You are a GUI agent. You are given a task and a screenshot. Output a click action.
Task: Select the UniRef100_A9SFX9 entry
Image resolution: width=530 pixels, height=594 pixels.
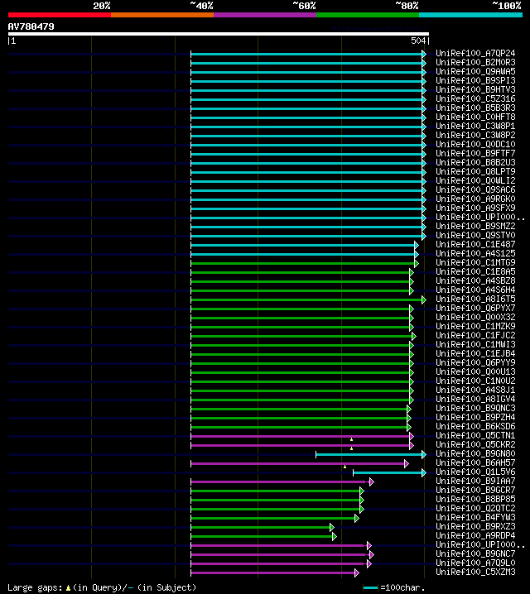point(475,208)
